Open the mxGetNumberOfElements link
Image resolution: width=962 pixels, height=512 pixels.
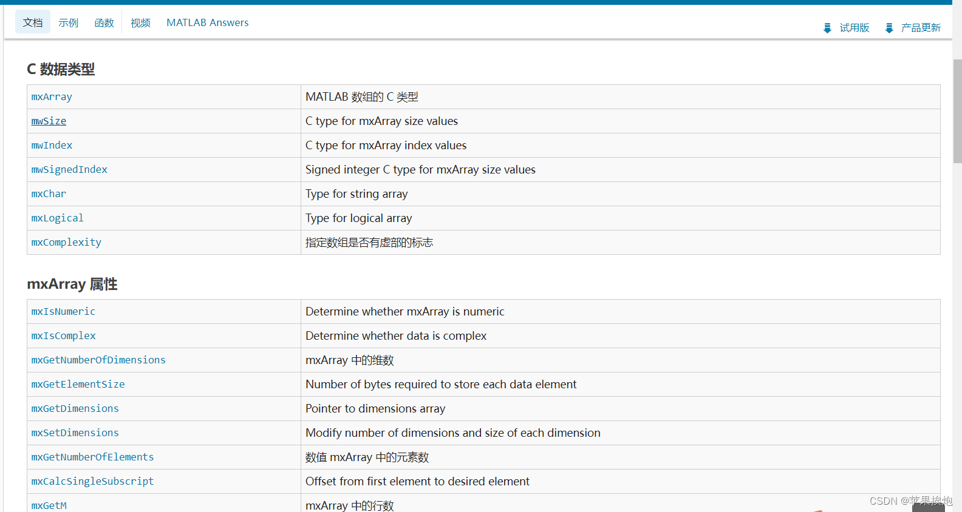click(x=93, y=457)
